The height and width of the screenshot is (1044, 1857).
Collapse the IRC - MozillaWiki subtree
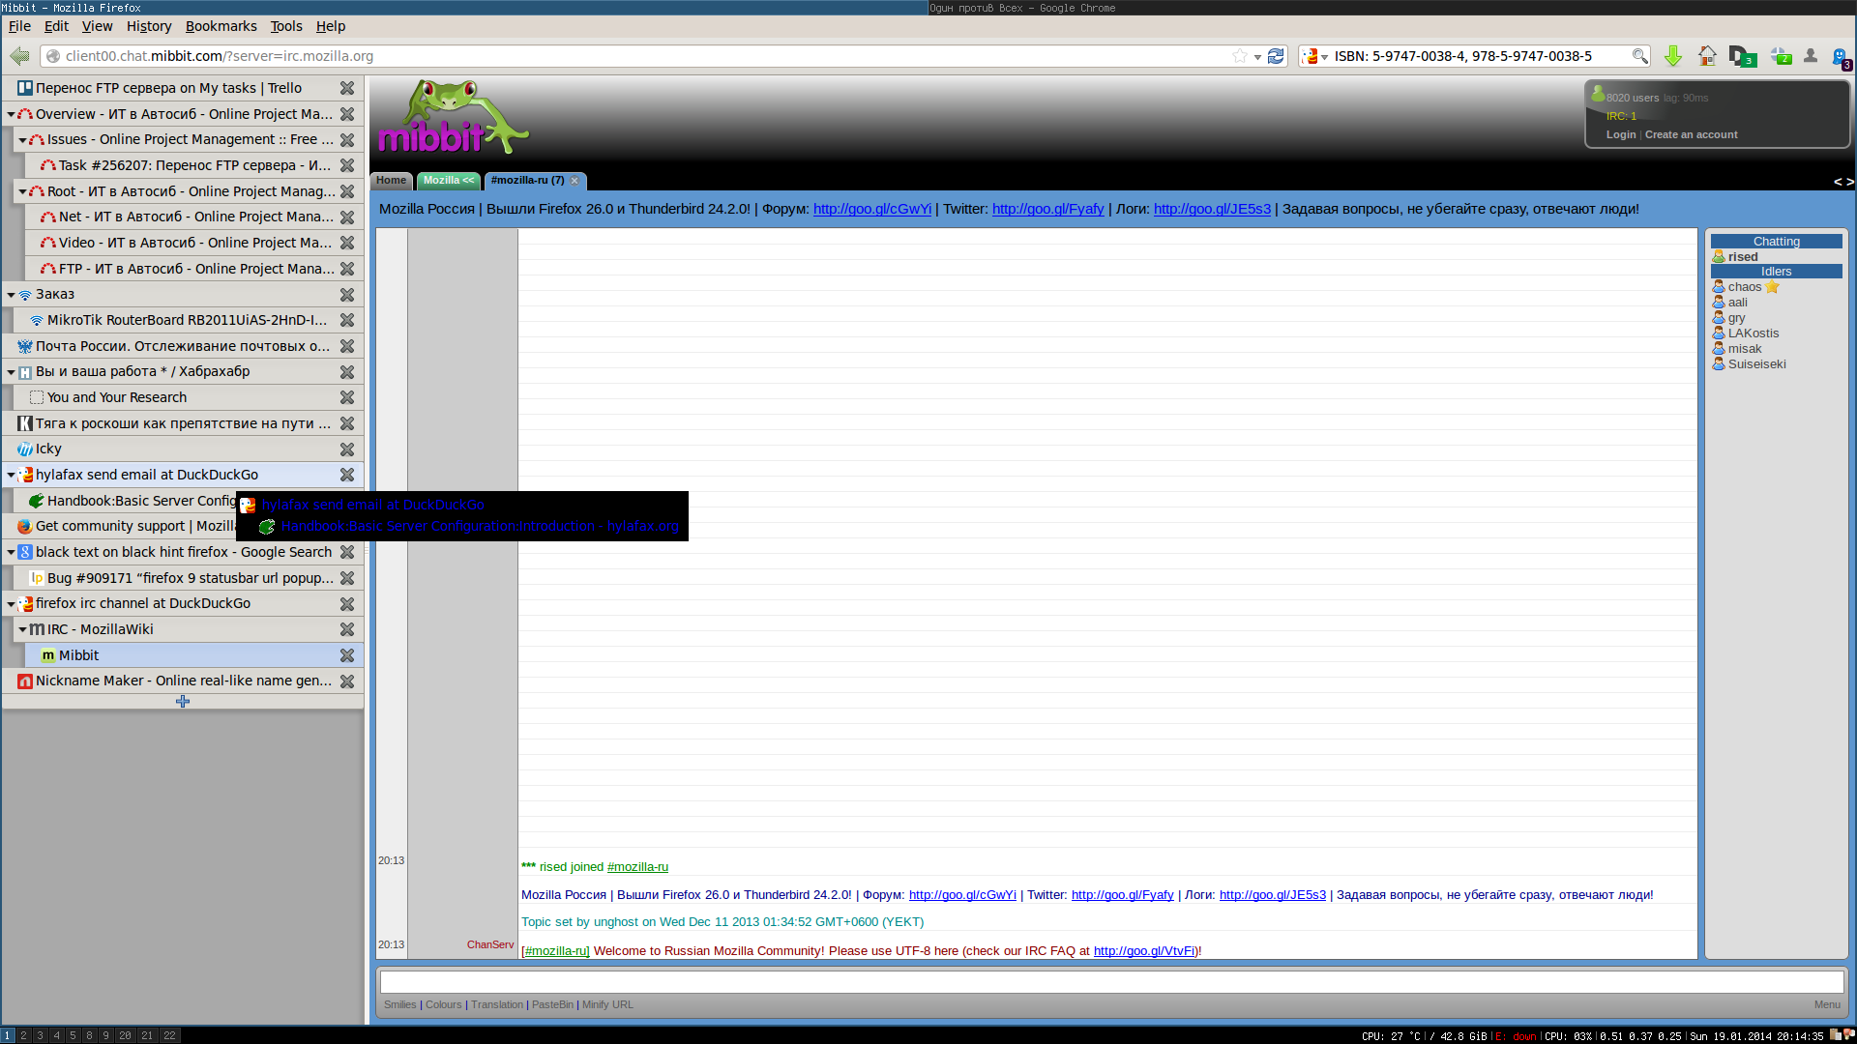22,629
